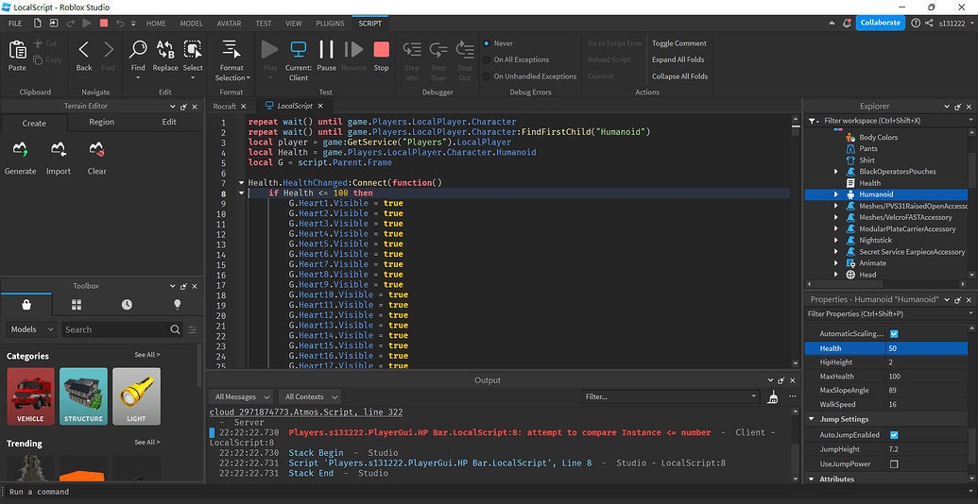Toggle the AutomaticScaling checkbox
The height and width of the screenshot is (504, 978).
click(x=894, y=334)
